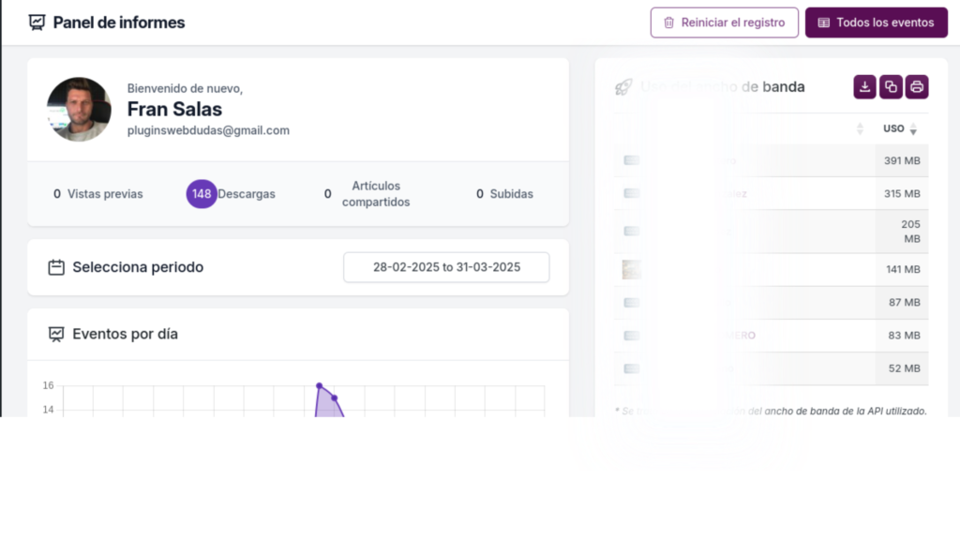Click the file icon in the 205 MB row
Screen dimensions: 960x540
(x=631, y=232)
